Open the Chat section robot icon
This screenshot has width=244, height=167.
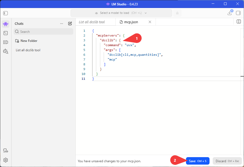point(6,24)
